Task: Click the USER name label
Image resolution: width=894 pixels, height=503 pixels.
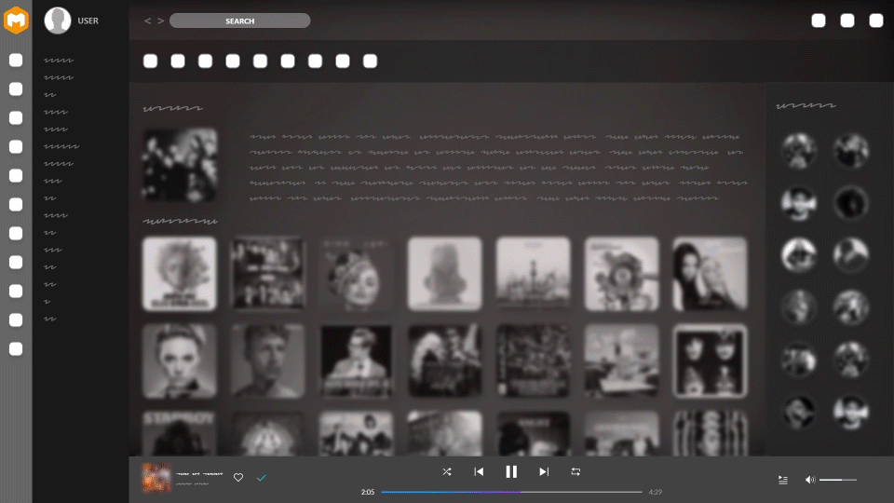Action: 88,20
